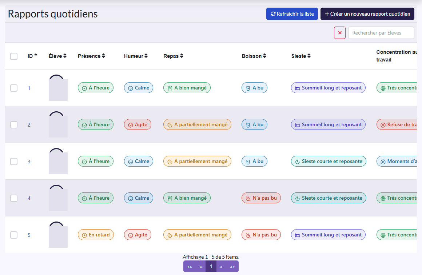The width and height of the screenshot is (422, 275).
Task: Sort by Élève column arrows
Action: point(65,56)
